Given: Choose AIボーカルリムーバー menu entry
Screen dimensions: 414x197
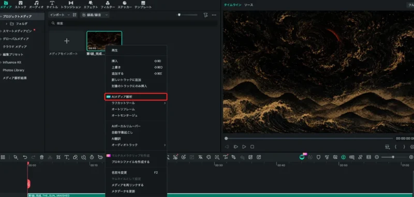Looking at the screenshot, I should [136, 126].
